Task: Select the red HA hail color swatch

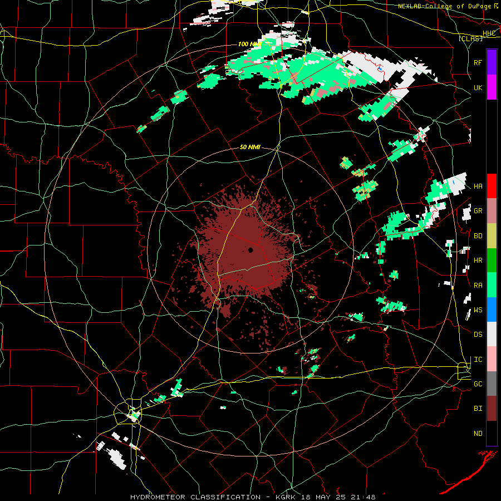Action: point(492,186)
